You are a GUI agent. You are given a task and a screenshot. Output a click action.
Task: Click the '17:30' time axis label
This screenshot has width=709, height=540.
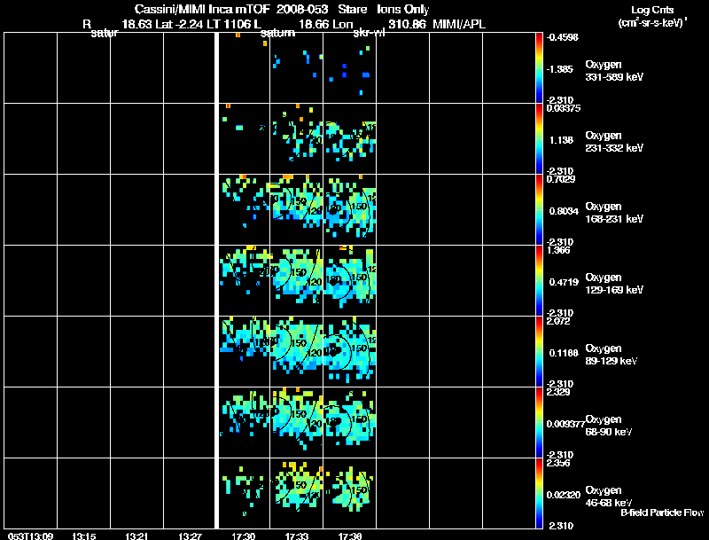243,536
